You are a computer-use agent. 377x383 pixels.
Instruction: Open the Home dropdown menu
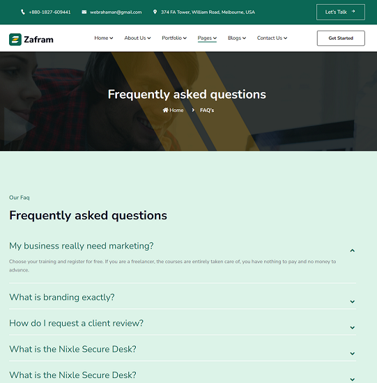point(104,38)
